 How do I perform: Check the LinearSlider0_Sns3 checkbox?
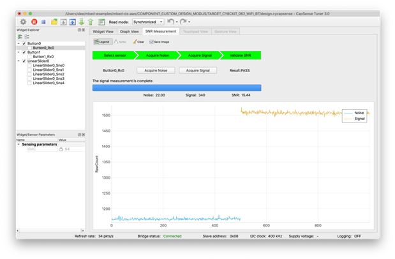(x=29, y=78)
